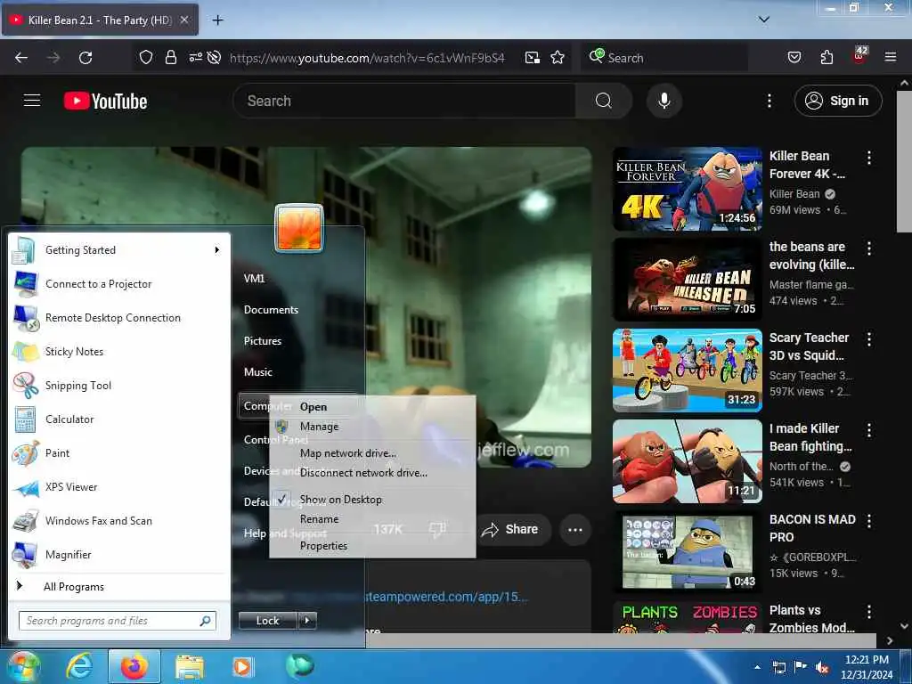Open YouTube settings three-dot menu near Sign in

tap(769, 101)
